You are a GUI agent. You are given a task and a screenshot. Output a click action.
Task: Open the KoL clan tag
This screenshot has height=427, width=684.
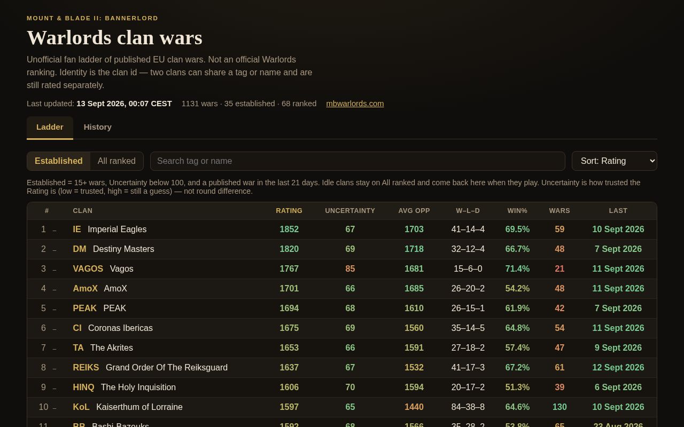pos(81,407)
